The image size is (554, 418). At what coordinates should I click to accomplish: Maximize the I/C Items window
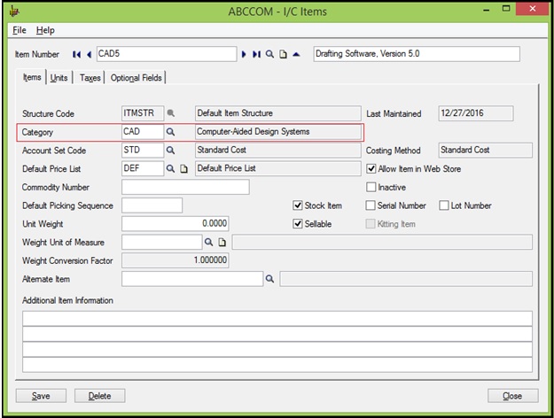point(506,9)
